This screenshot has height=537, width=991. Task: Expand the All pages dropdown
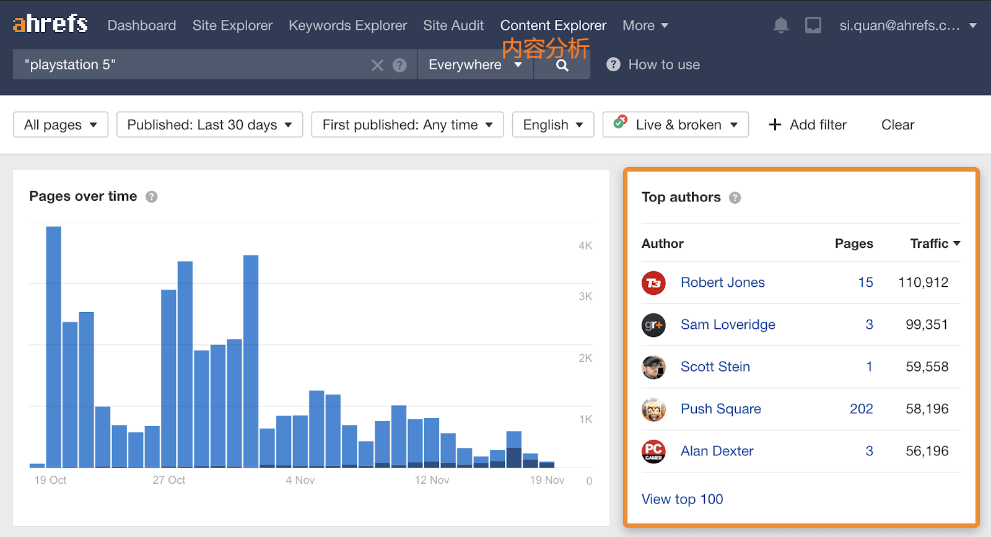pos(61,124)
